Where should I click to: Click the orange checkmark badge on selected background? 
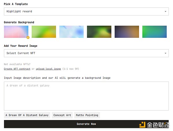pyautogui.click(x=28, y=37)
